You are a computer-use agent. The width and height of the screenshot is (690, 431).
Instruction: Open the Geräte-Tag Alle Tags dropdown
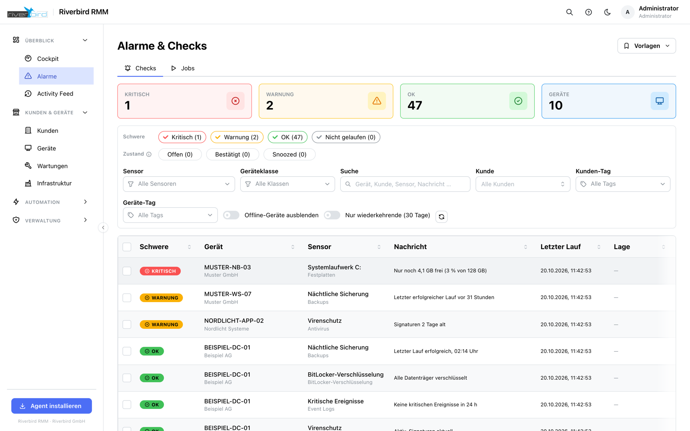170,215
